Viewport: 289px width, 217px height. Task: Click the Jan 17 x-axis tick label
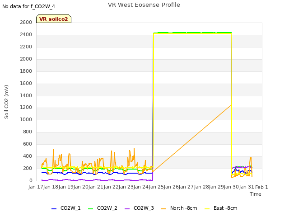click(36, 187)
